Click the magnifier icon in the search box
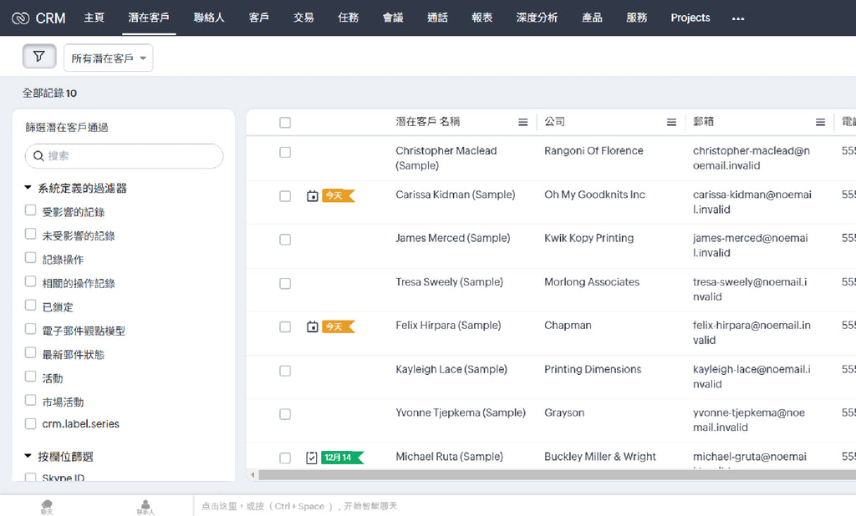Image resolution: width=856 pixels, height=516 pixels. [x=38, y=156]
